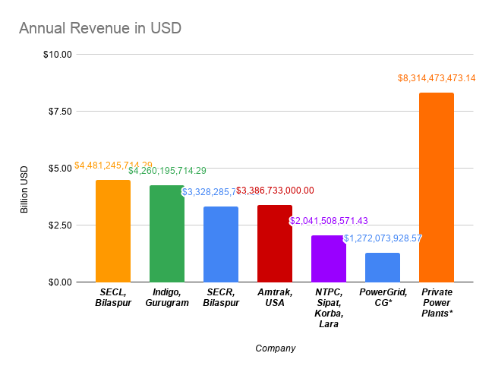Click the $5.00 axis label
This screenshot has width=492, height=372.
coord(60,169)
